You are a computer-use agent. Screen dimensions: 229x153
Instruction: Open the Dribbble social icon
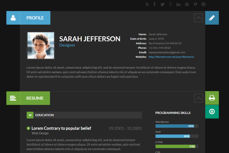pos(187,5)
